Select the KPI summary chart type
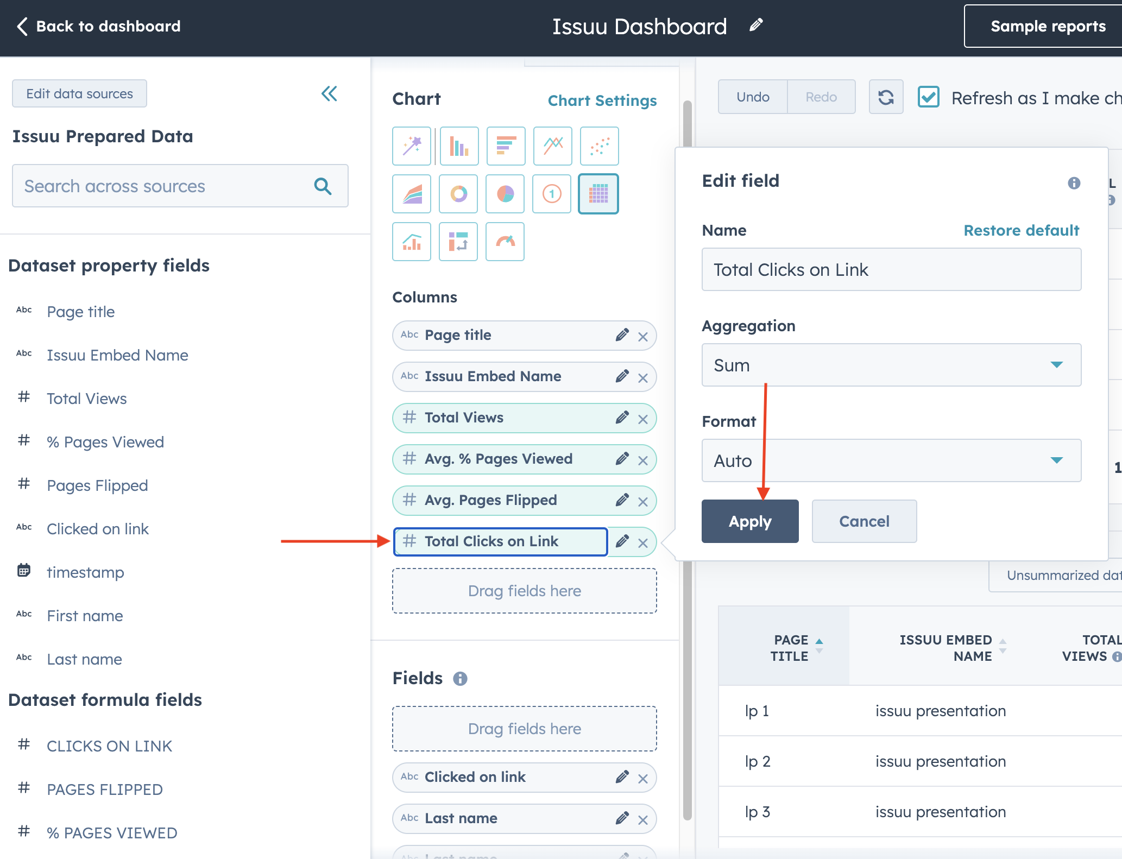 tap(552, 194)
